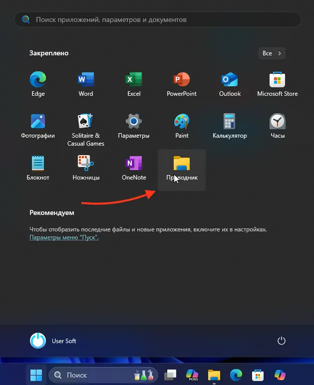
Task: Expand the Все apps list
Action: coord(272,53)
